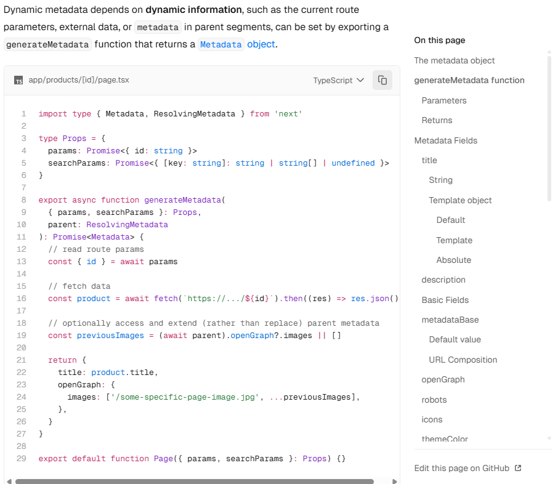The image size is (558, 484).
Task: Select the Returns entry in the page outline
Action: tap(437, 120)
